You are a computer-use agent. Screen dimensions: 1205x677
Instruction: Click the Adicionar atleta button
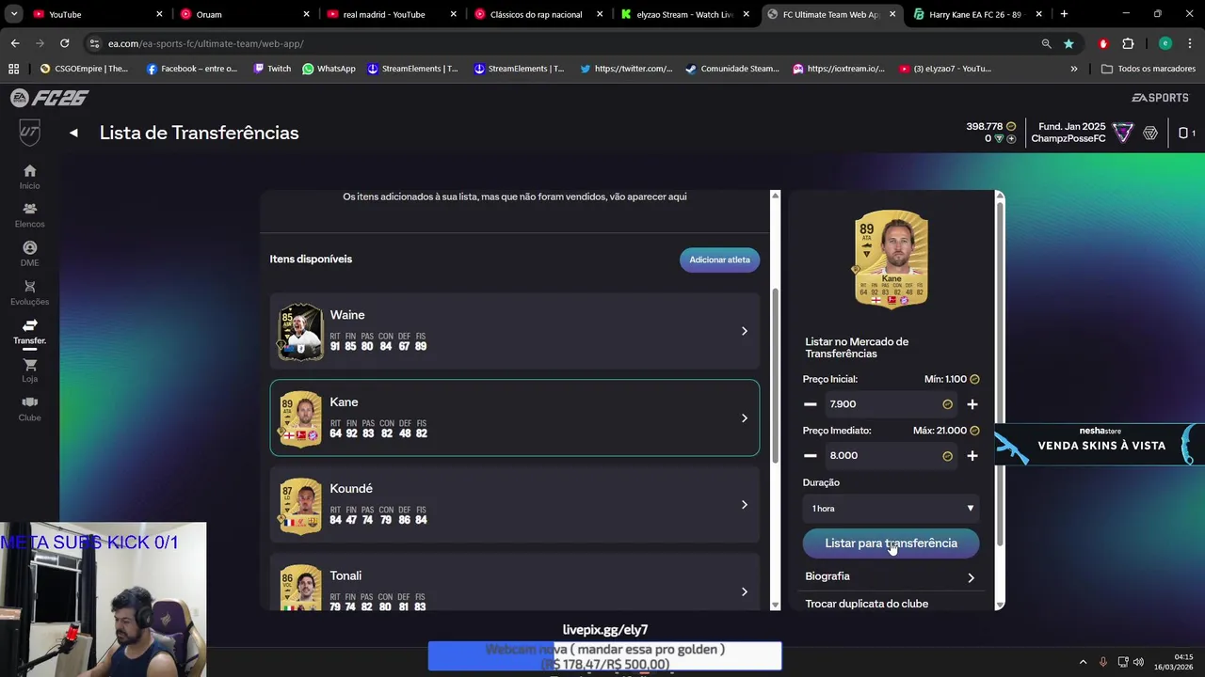[719, 260]
